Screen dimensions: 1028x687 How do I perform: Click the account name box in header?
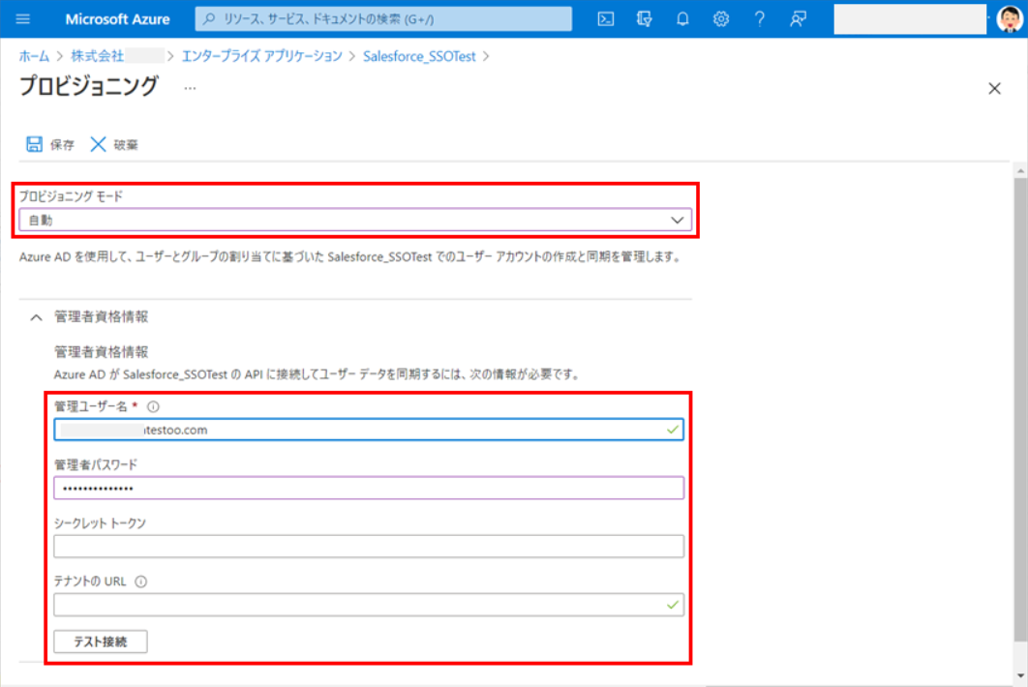(910, 19)
